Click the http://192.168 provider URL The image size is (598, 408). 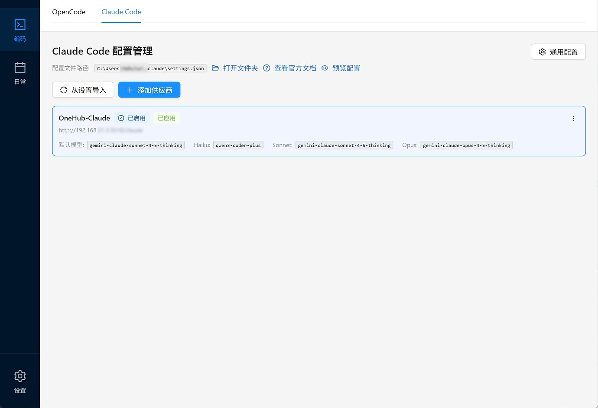[x=101, y=130]
